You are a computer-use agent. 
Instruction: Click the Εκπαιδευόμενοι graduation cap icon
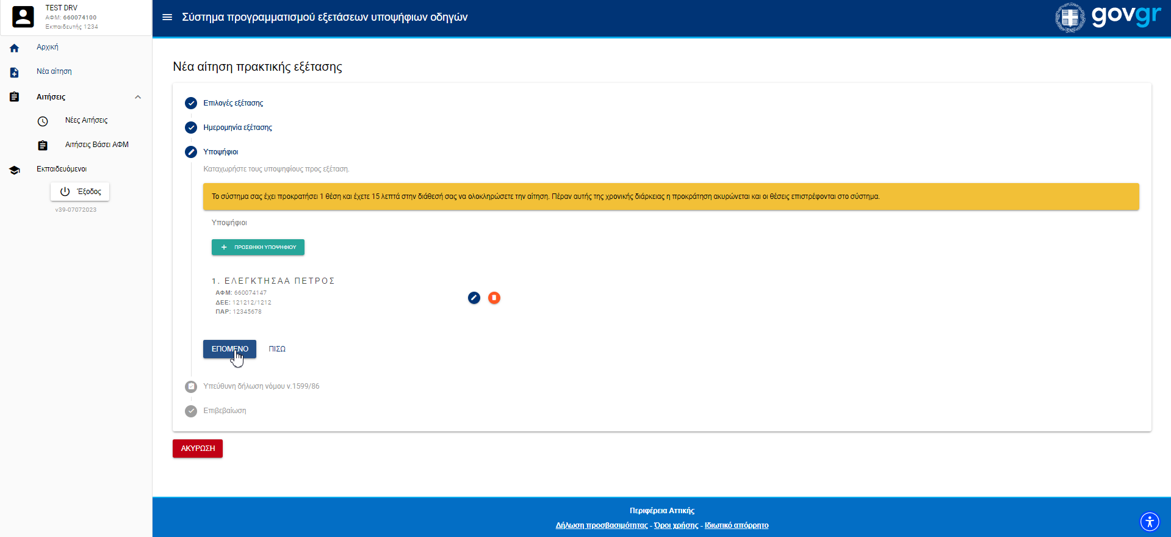point(15,170)
